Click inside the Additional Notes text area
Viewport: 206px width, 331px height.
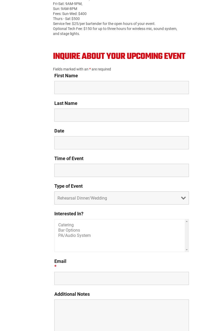coord(122,315)
